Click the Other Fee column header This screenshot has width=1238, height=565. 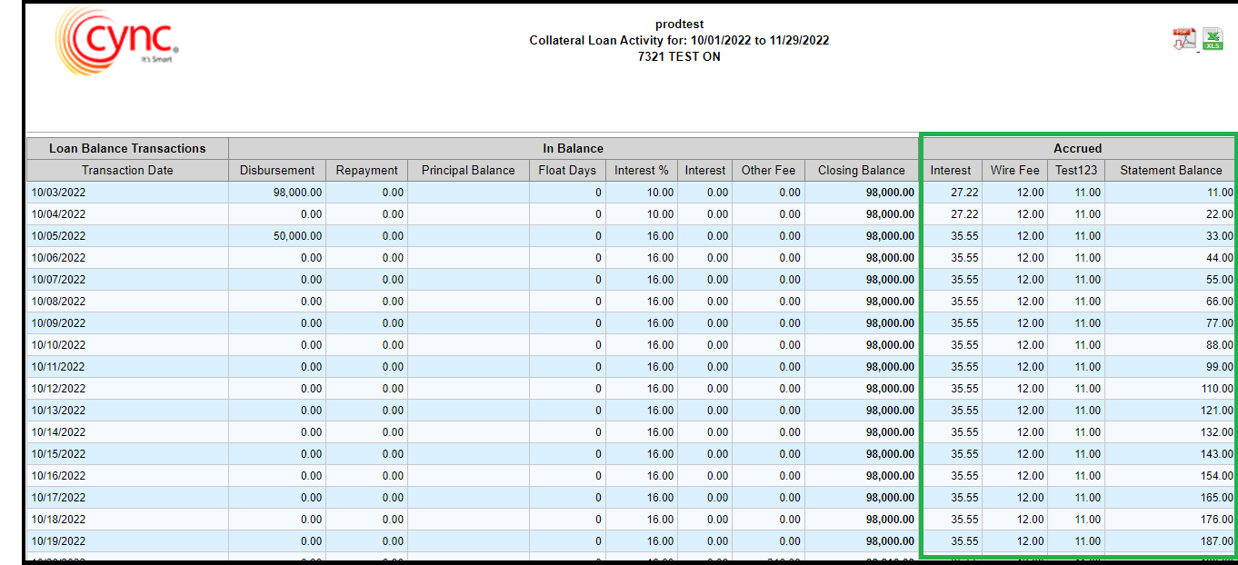point(768,170)
